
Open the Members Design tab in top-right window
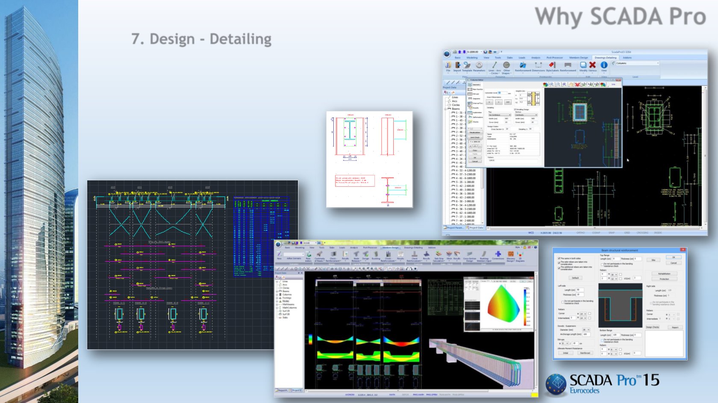[579, 58]
